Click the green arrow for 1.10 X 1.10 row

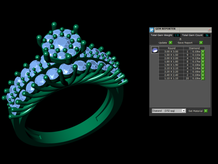coord(203,78)
